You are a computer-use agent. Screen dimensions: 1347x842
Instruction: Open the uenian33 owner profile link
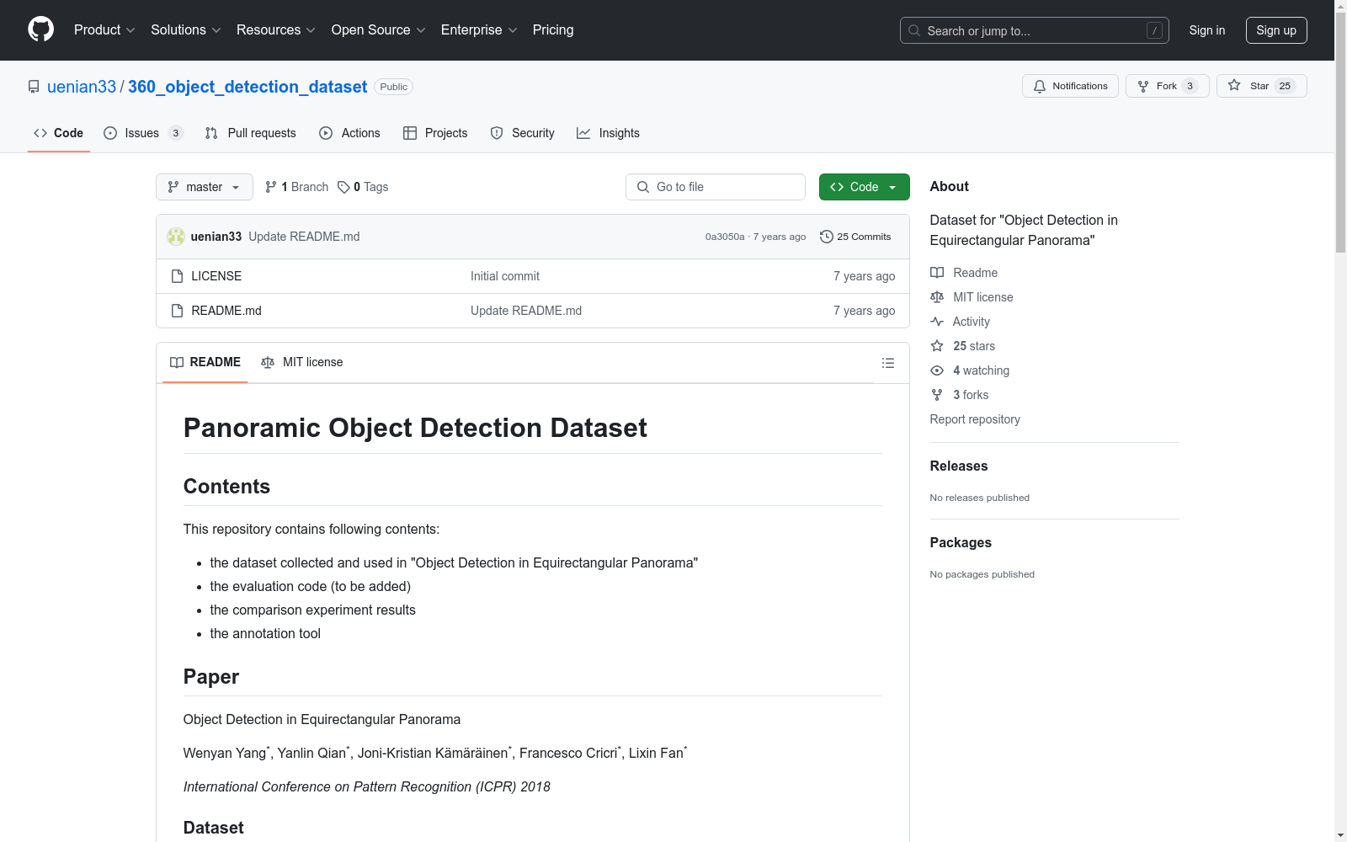coord(82,87)
